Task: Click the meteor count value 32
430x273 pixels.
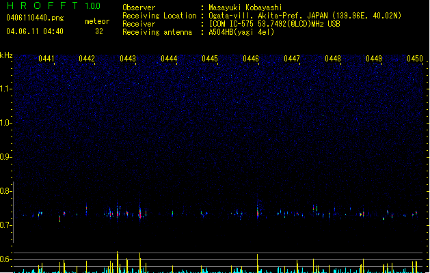Action: click(x=99, y=31)
